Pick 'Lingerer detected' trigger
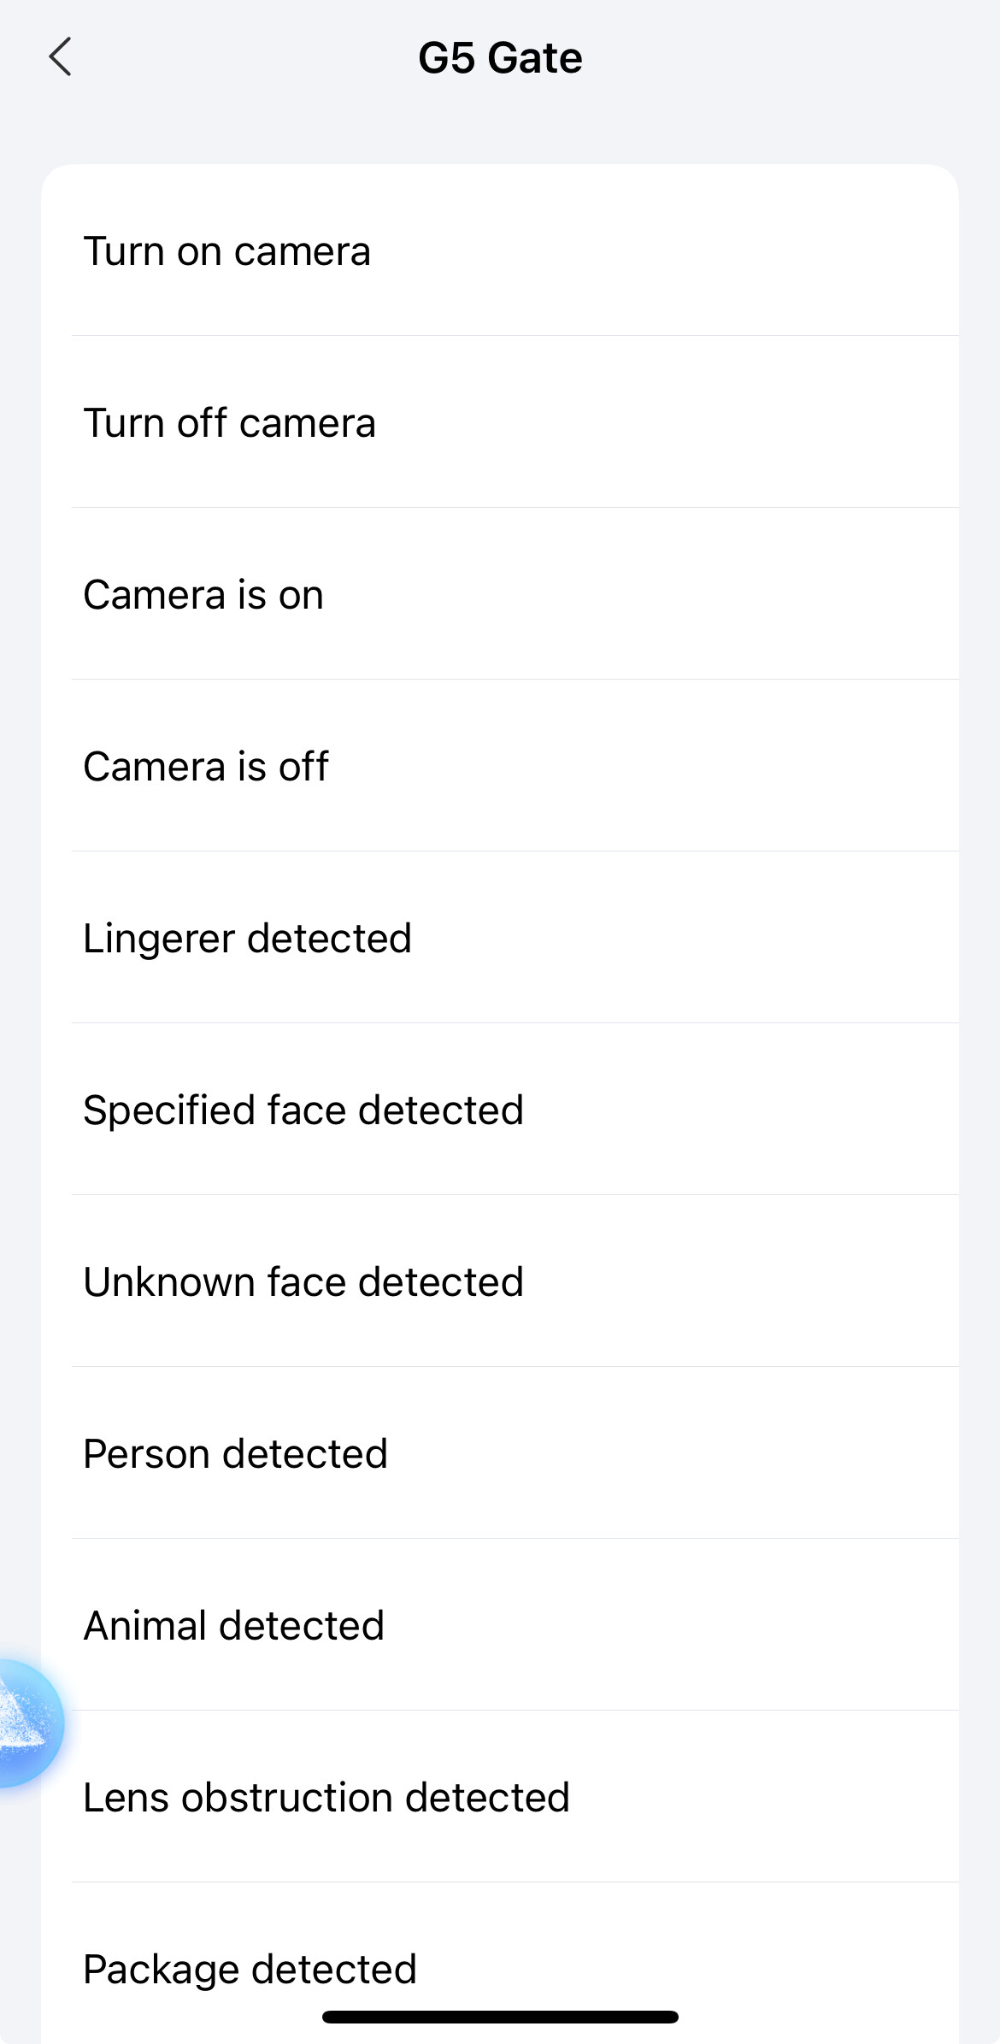Viewport: 1000px width, 2044px height. [247, 939]
